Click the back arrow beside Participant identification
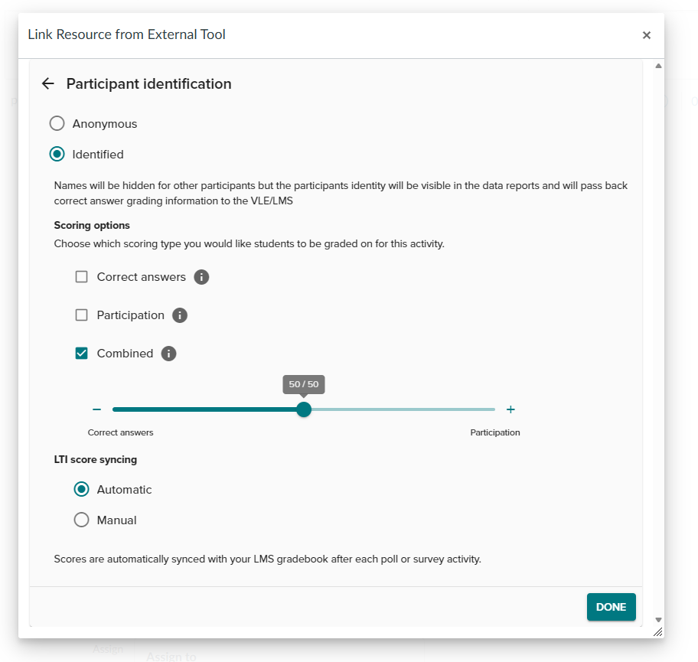The image size is (698, 662). click(x=47, y=83)
